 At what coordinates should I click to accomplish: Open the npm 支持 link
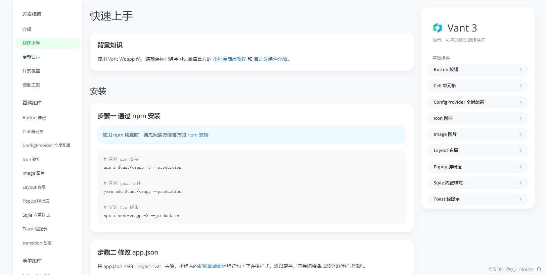[198, 135]
